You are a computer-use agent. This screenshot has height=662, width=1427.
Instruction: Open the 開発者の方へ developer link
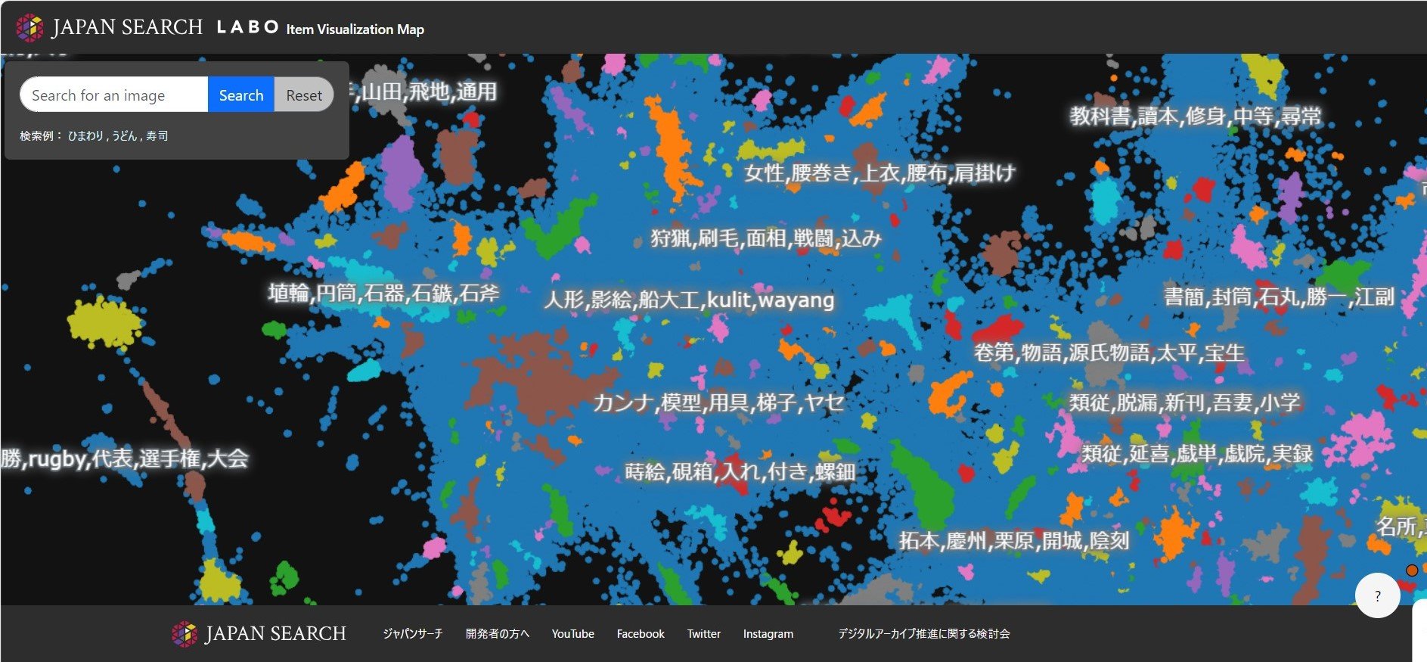point(497,634)
